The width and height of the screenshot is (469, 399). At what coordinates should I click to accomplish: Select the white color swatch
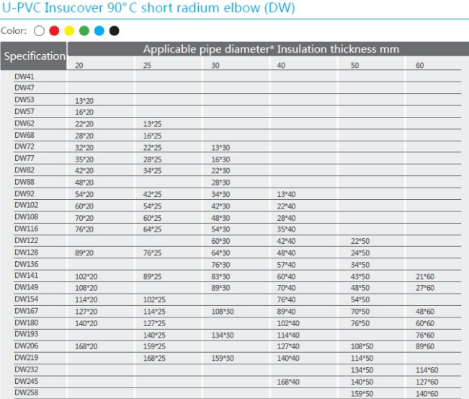39,30
